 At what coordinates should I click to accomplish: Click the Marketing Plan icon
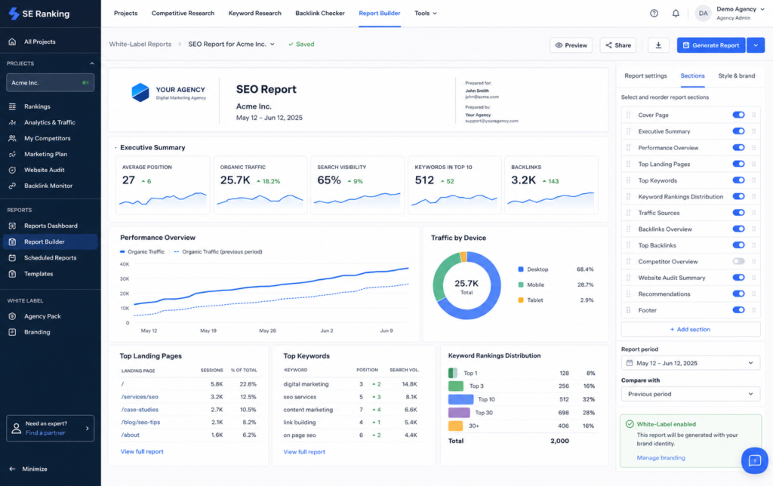[12, 154]
